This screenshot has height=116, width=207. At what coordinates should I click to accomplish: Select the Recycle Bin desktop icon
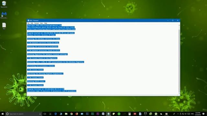[x=4, y=4]
